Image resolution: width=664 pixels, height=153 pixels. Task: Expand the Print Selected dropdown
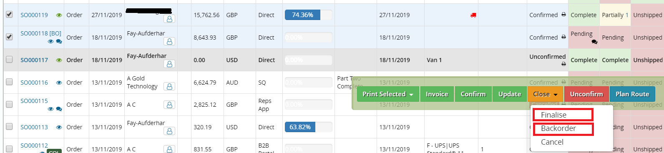(x=388, y=94)
